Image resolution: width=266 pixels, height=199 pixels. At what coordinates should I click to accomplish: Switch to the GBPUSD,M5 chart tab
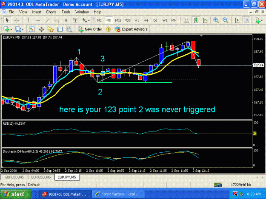(14, 177)
